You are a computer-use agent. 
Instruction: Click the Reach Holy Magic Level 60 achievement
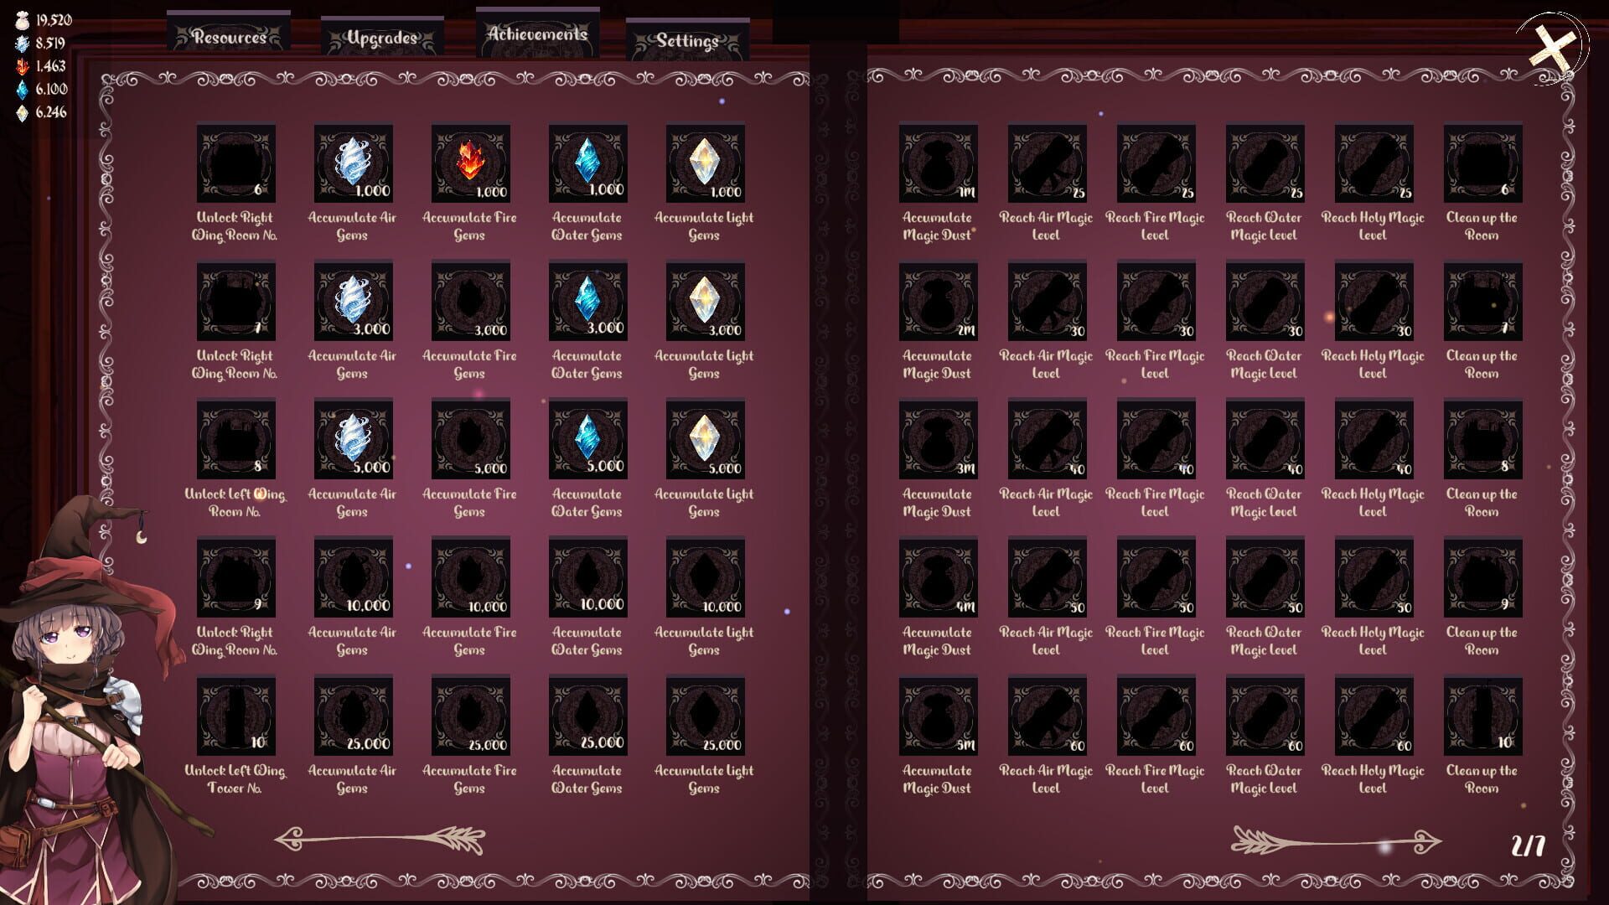tap(1374, 716)
